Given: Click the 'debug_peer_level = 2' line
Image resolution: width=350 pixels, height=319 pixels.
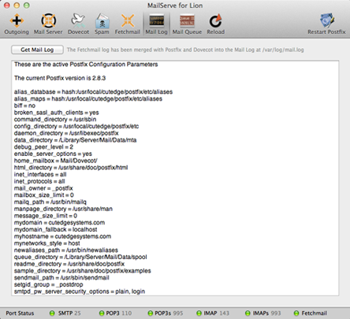Looking at the screenshot, I should tap(43, 147).
